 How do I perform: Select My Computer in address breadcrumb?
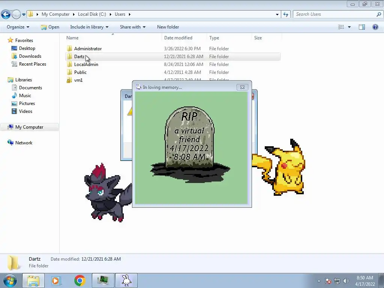55,14
